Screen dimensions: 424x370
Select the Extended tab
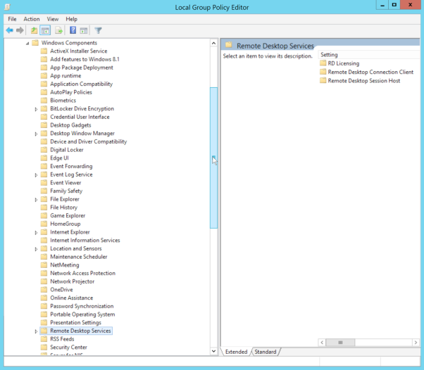(x=236, y=352)
